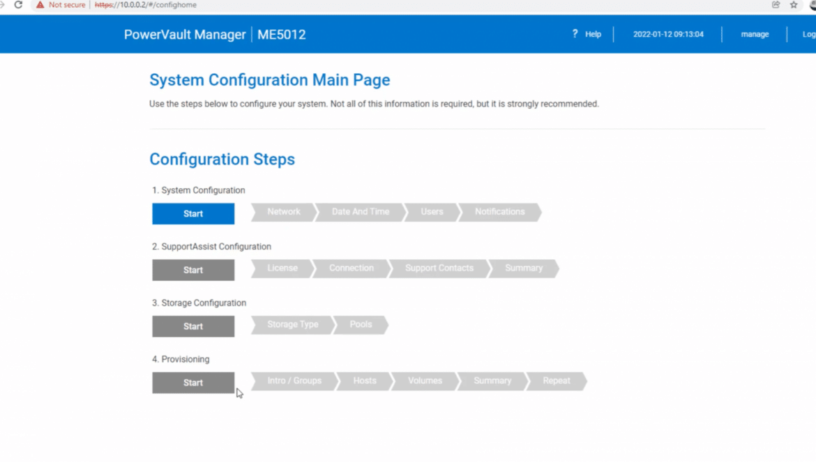Click the Not secure warning triangle icon
Screen dimensions: 816x462
[x=40, y=5]
